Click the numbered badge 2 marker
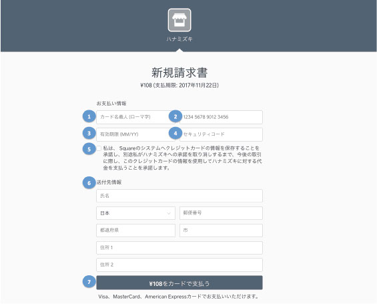Screen dimensions: 377x304 pyautogui.click(x=175, y=116)
